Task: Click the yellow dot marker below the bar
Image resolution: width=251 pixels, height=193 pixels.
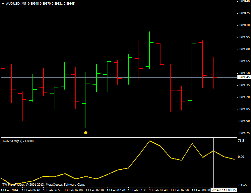Action: click(86, 133)
